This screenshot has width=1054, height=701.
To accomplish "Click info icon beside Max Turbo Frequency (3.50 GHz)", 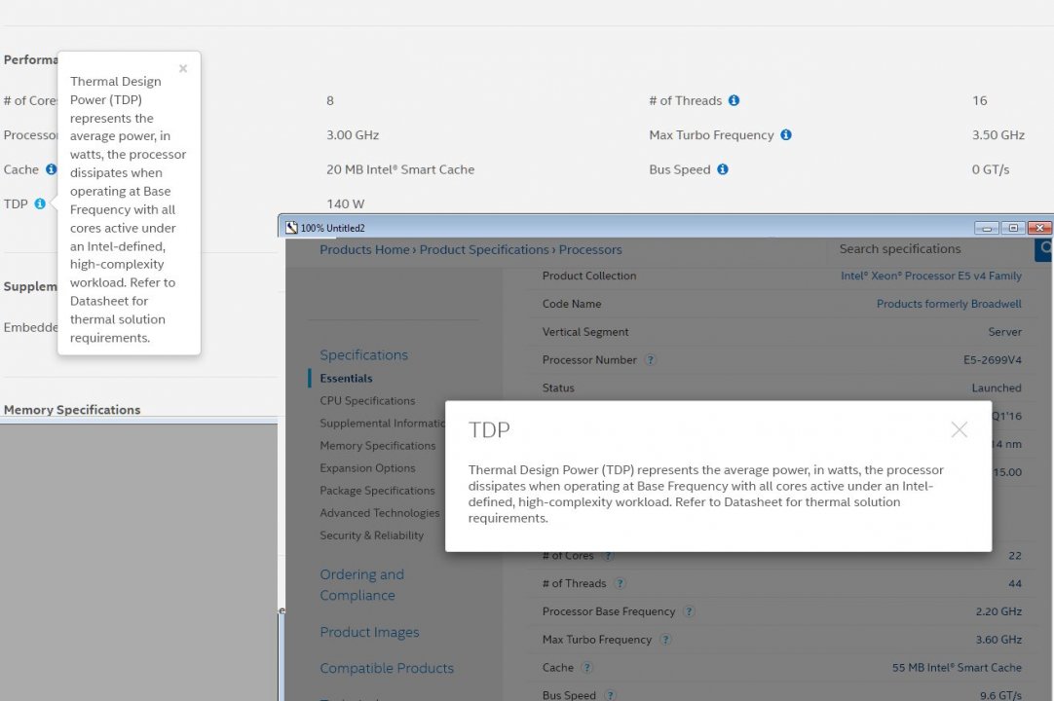I will [x=785, y=135].
